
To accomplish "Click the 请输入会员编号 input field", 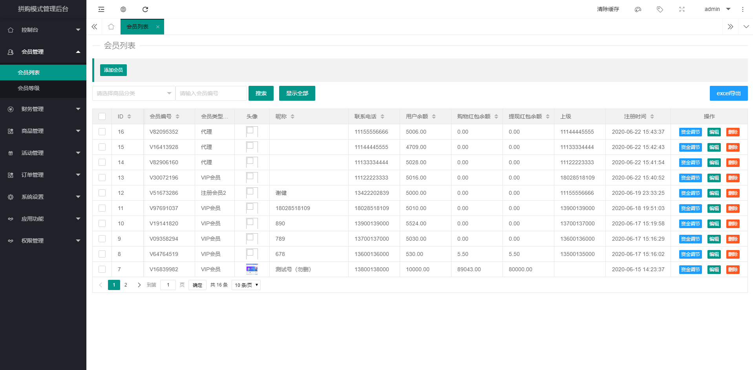I will click(x=211, y=93).
